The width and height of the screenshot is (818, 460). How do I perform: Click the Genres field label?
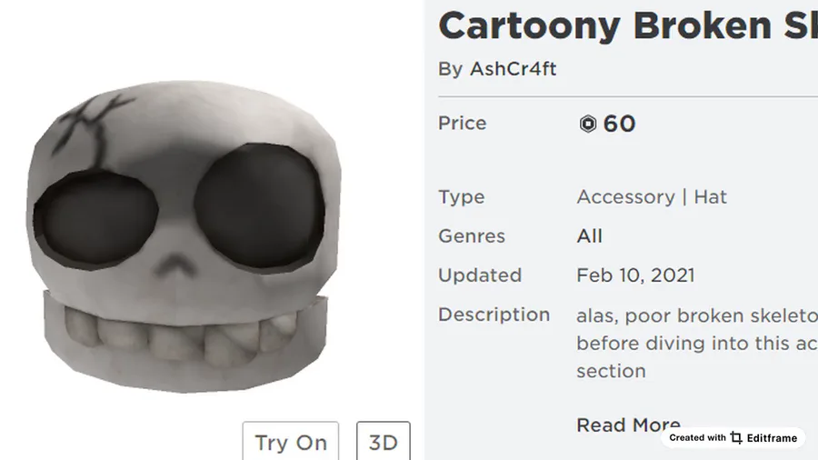coord(472,236)
